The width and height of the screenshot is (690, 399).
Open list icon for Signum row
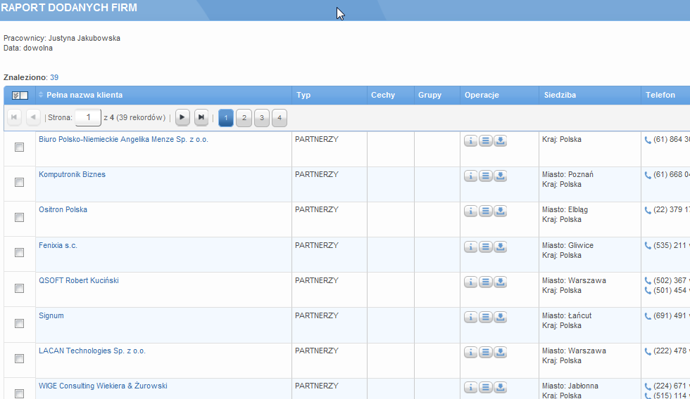(485, 318)
